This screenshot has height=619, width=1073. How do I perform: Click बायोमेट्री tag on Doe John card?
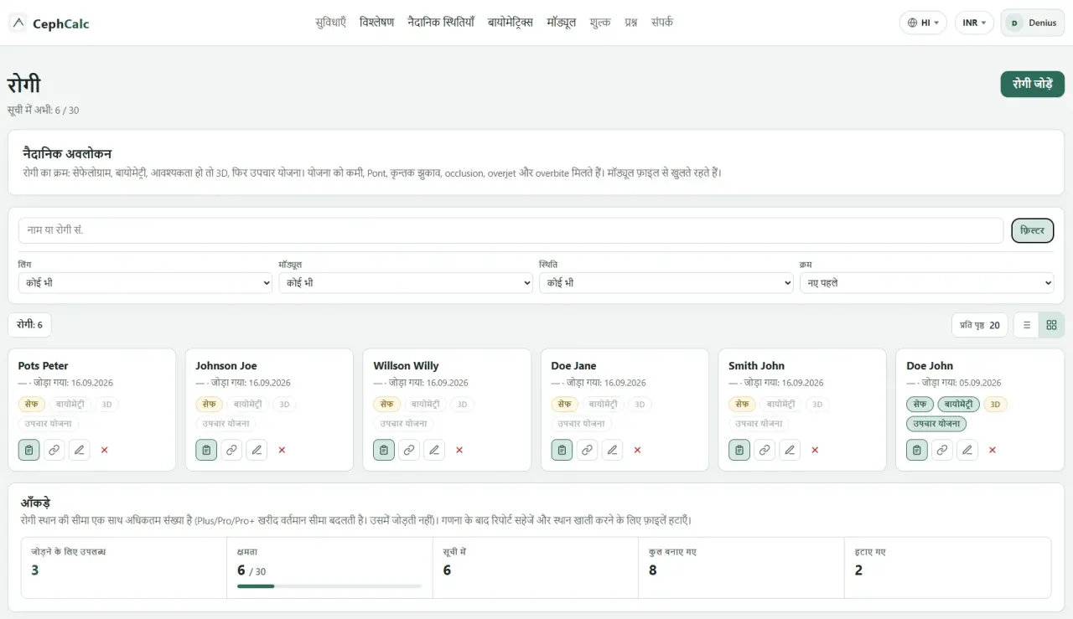(x=958, y=405)
